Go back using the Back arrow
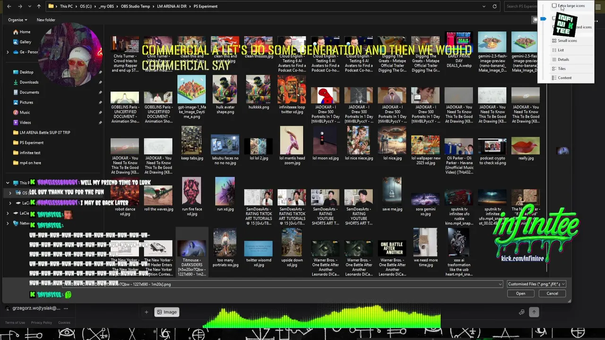The image size is (605, 340). tap(10, 6)
